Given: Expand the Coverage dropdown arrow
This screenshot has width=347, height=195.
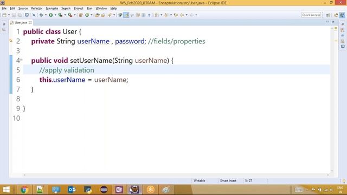Looking at the screenshot, I should coord(65,15).
